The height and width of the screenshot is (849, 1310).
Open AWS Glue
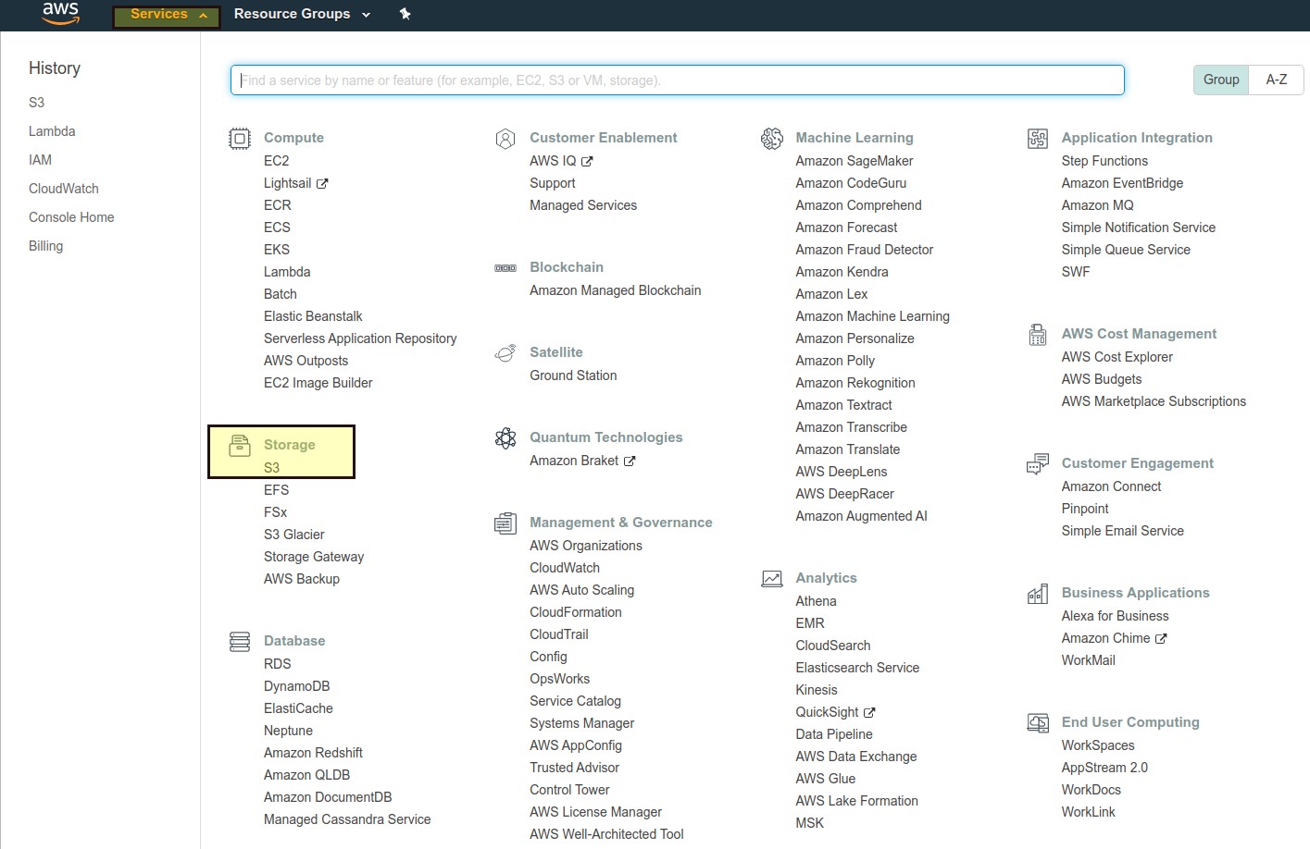click(826, 779)
